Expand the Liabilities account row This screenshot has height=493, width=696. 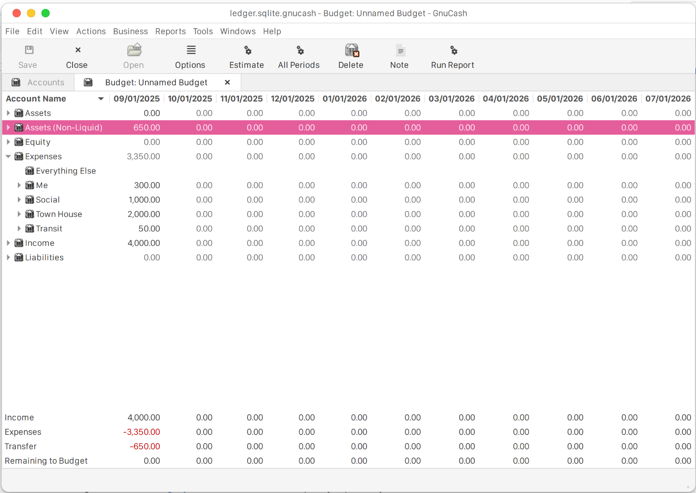point(8,257)
